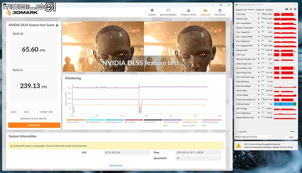The image size is (302, 173).
Task: Click the orange RUN AGAIN button
Action: pyautogui.click(x=34, y=125)
